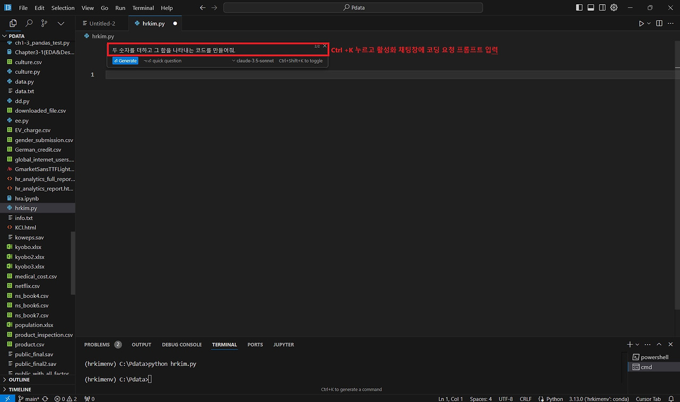Open terminal panel more actions ellipsis

coord(648,345)
